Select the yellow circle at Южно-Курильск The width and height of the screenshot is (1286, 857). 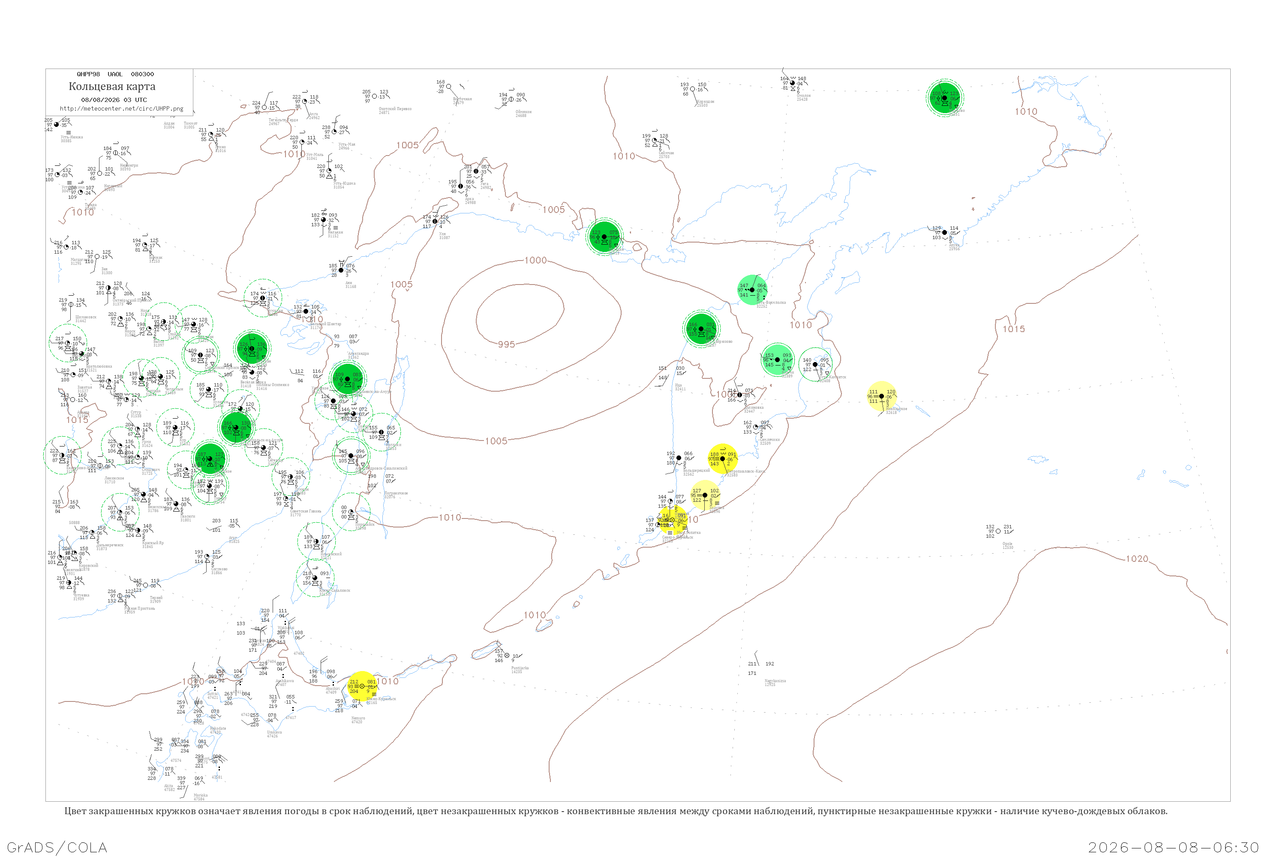(362, 686)
